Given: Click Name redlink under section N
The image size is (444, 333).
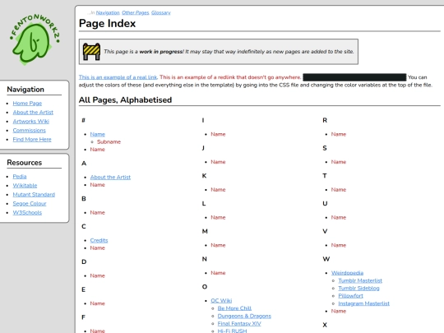Looking at the screenshot, I should (218, 273).
